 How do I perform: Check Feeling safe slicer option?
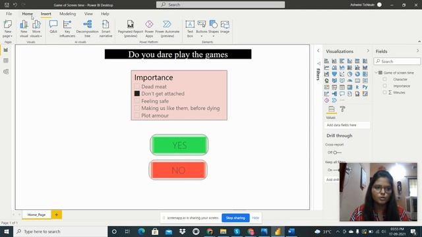137,101
